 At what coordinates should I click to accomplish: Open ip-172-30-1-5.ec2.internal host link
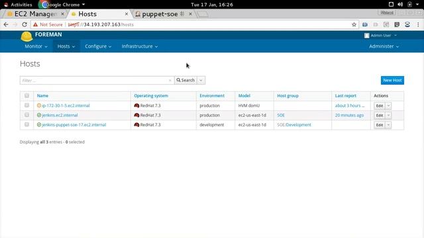pyautogui.click(x=66, y=106)
